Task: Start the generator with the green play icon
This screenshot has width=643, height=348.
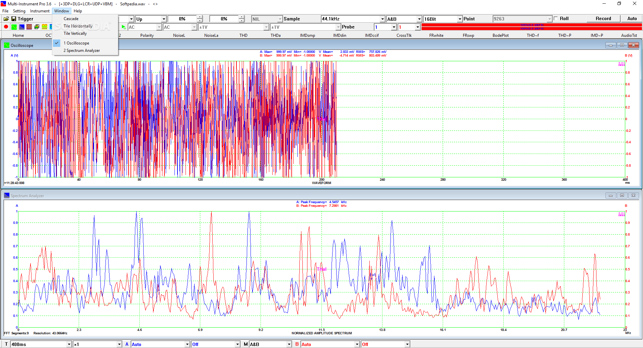Action: pyautogui.click(x=124, y=27)
